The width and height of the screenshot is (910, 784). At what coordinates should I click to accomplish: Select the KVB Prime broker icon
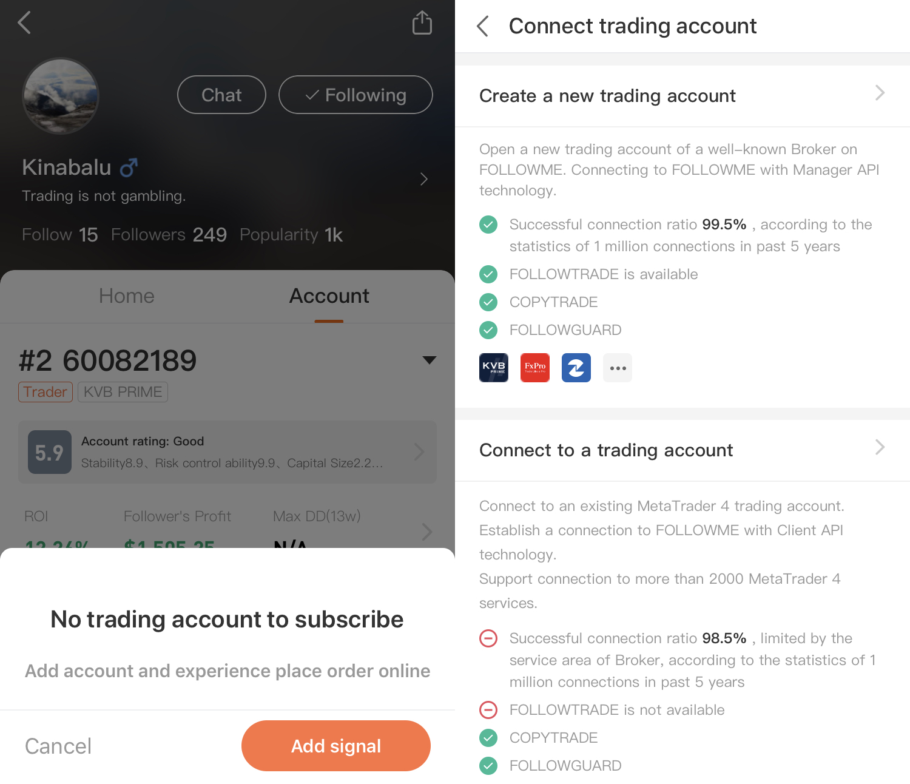tap(494, 368)
